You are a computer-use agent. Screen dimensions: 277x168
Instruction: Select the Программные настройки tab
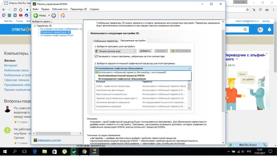133,40
